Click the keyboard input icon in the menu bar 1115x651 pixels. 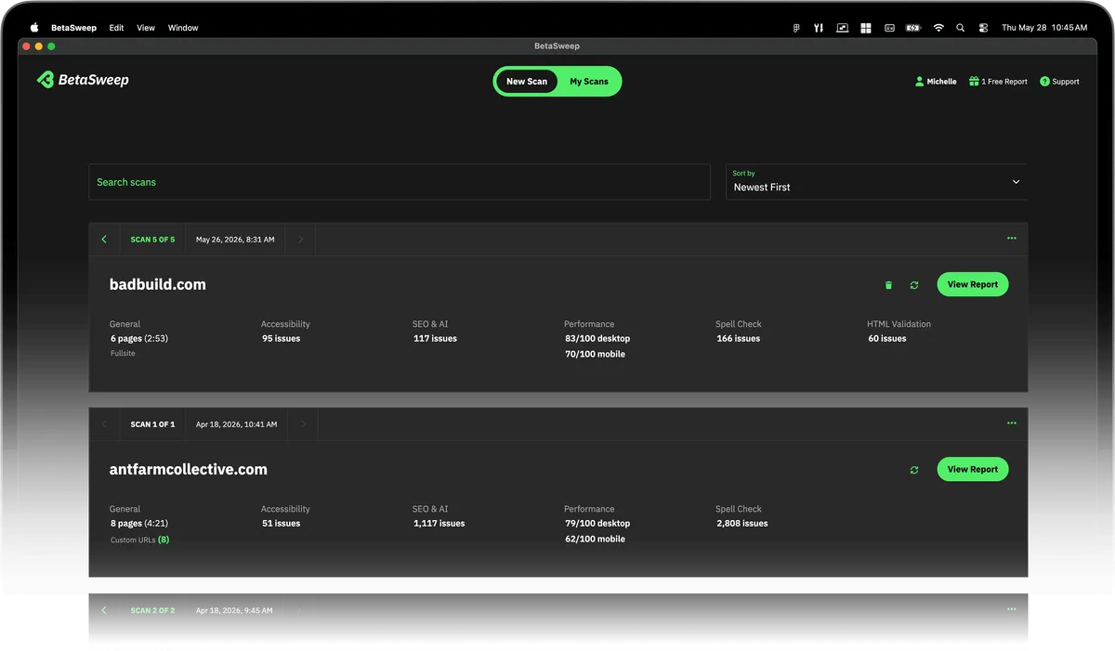coord(889,28)
